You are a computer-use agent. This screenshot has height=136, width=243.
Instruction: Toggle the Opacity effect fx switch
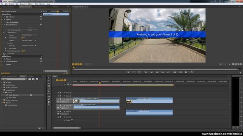click(5, 20)
